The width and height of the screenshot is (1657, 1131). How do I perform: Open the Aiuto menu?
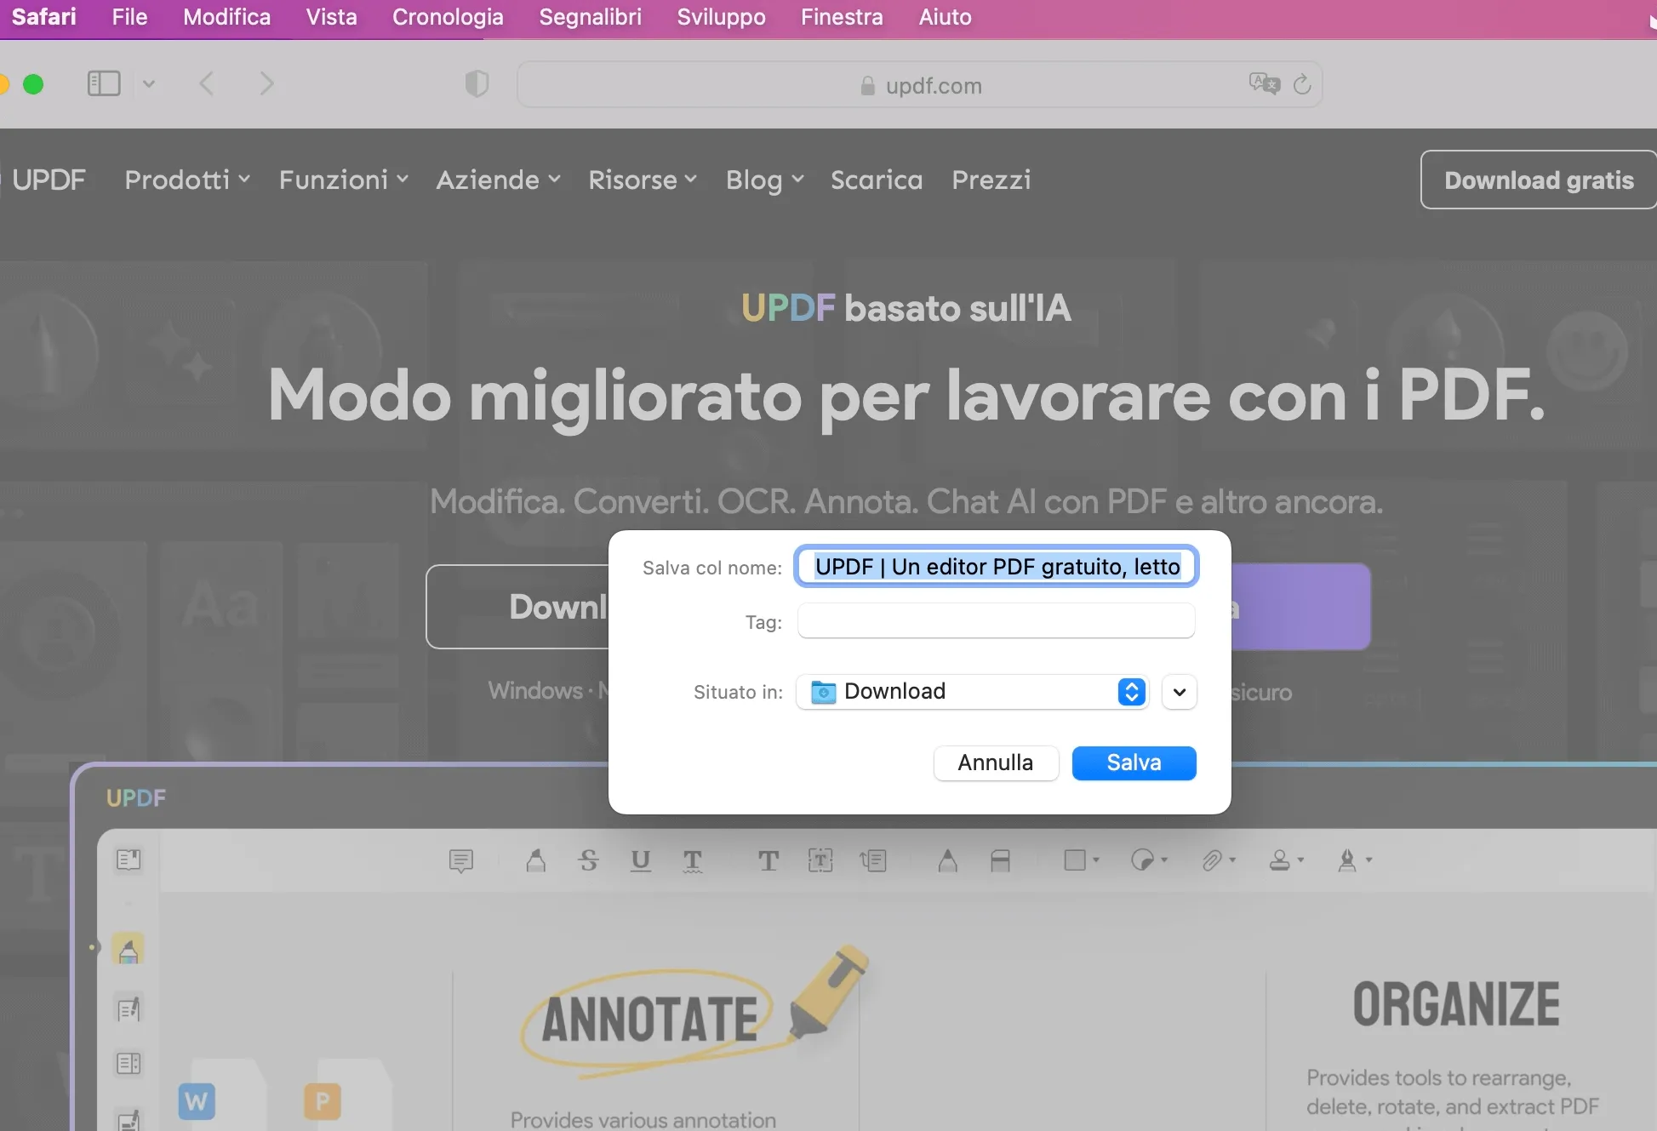pos(945,17)
